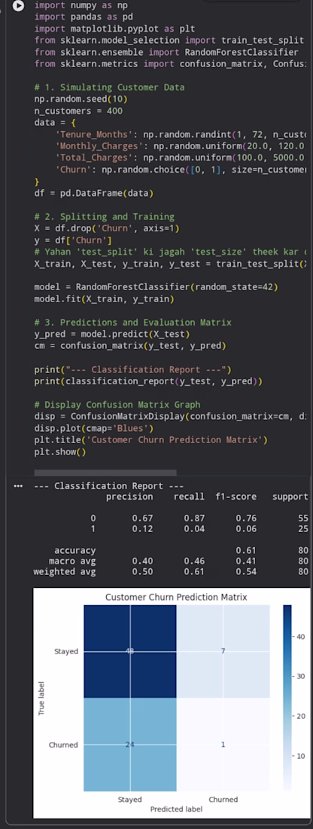This screenshot has width=313, height=829.
Task: Click the 'weighted avg' row label
Action: [65, 571]
